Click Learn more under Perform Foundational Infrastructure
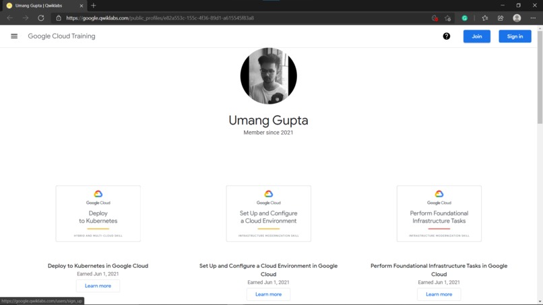The height and width of the screenshot is (305, 543). pyautogui.click(x=439, y=294)
